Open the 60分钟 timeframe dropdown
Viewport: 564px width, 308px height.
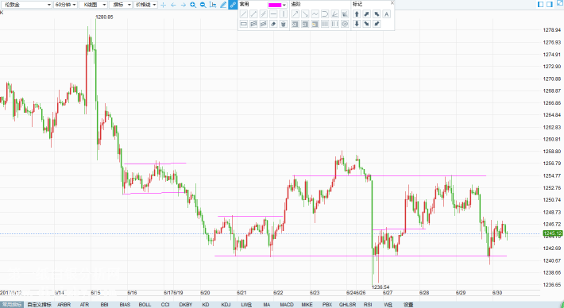(65, 5)
